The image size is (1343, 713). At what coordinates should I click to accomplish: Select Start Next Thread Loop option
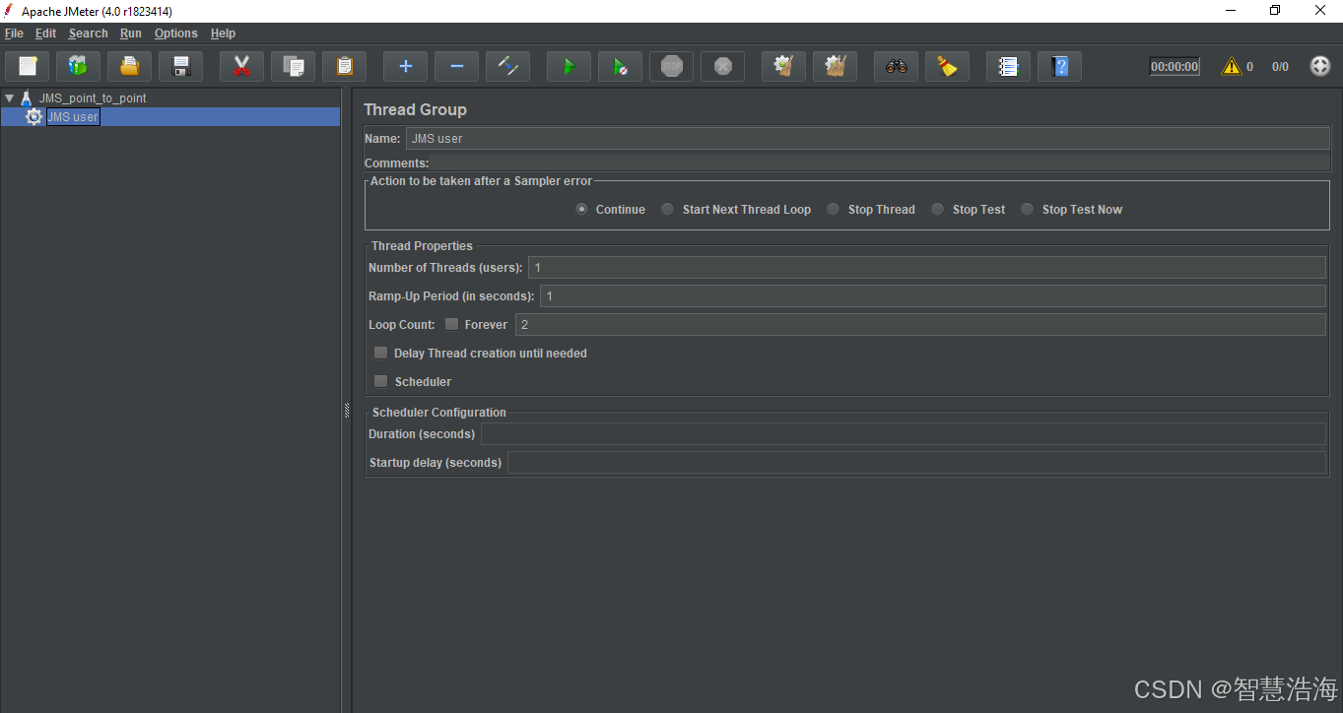coord(668,209)
